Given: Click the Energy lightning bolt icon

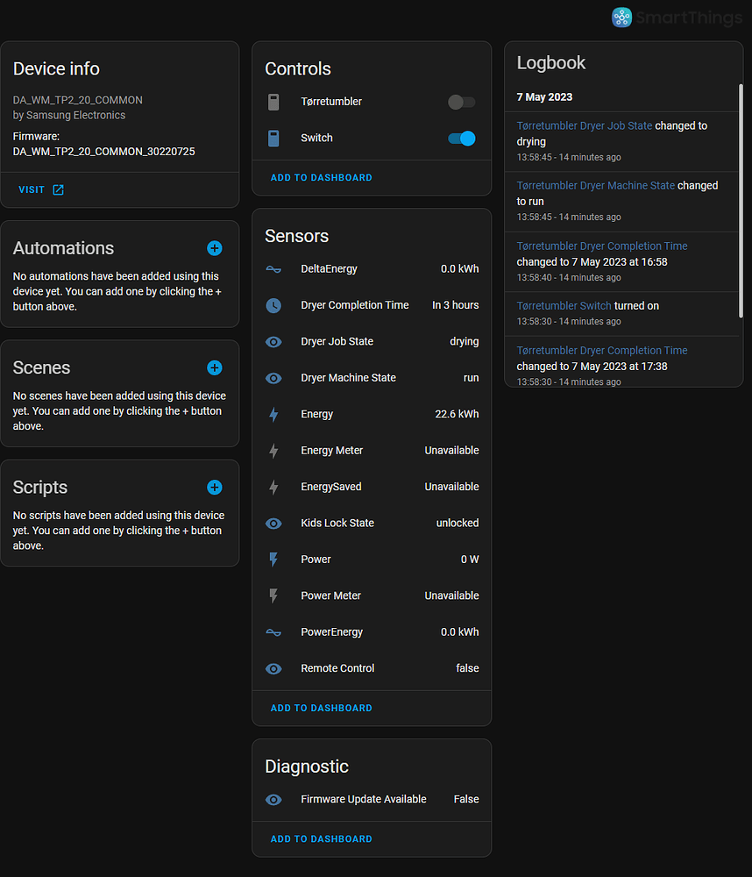Looking at the screenshot, I should point(273,414).
